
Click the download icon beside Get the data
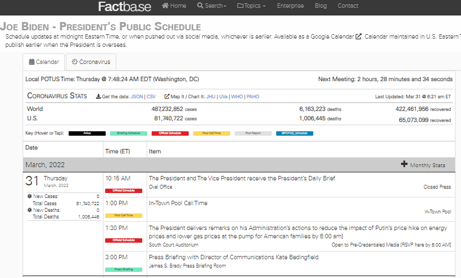pos(99,97)
